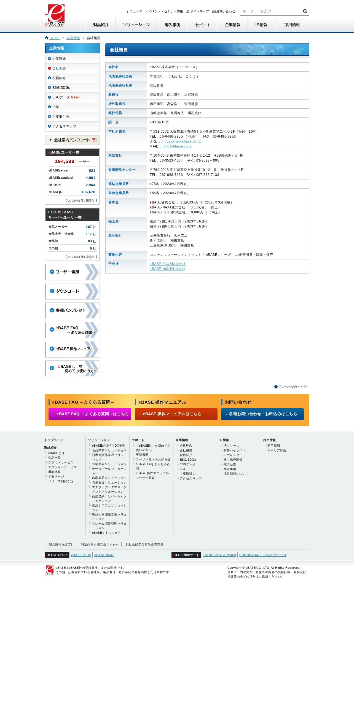Click the arrow icon beside 各種パンフレット
This screenshot has width=354, height=708.
click(x=52, y=310)
